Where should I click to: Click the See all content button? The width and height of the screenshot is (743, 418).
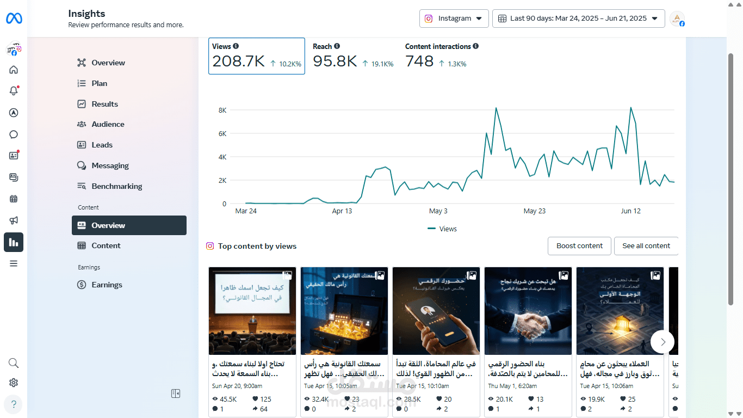coord(646,246)
